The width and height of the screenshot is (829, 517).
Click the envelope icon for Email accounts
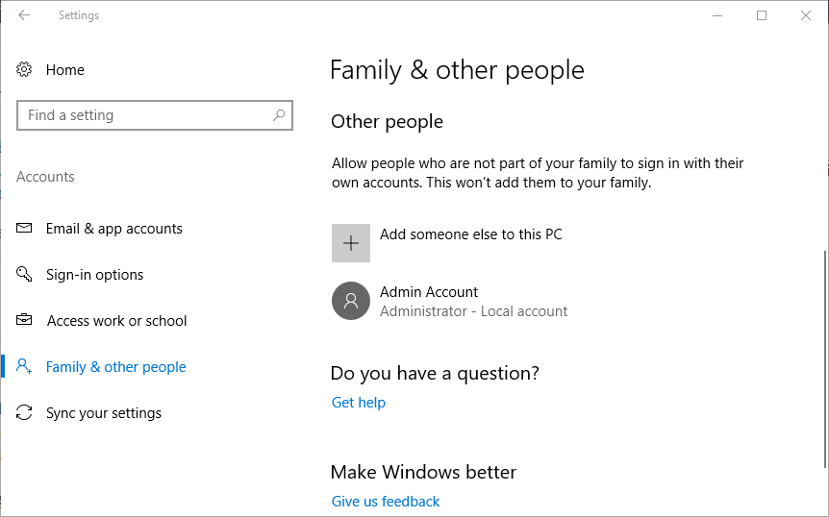25,229
